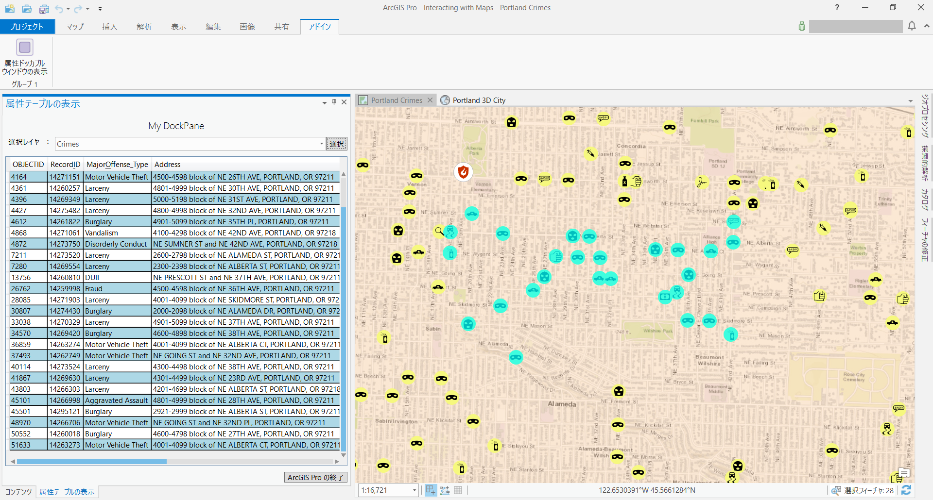Click the notifications bell icon
This screenshot has width=933, height=500.
tap(912, 26)
